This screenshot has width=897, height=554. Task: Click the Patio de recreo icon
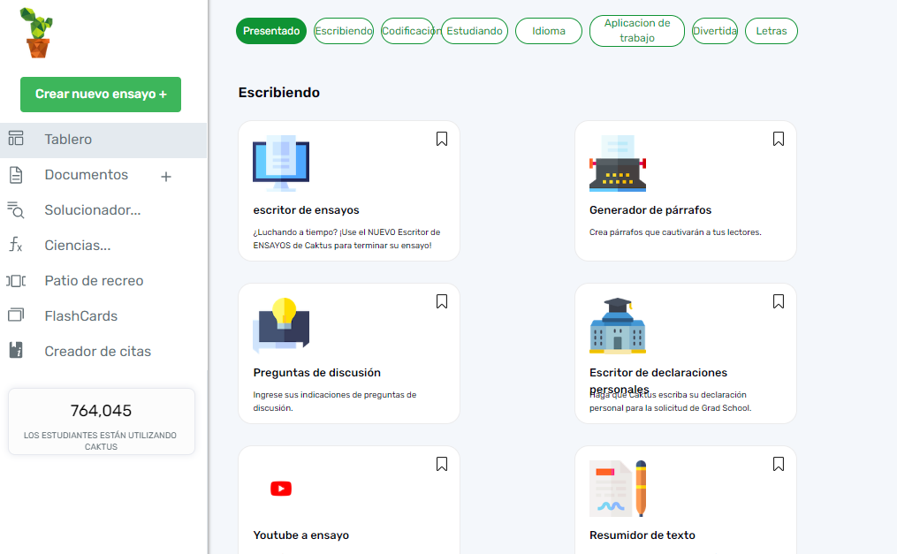click(16, 281)
